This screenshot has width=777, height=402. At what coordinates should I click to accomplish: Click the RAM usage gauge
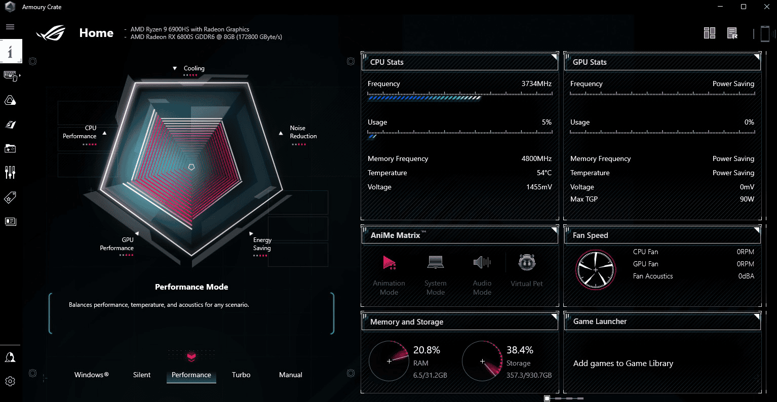click(389, 361)
